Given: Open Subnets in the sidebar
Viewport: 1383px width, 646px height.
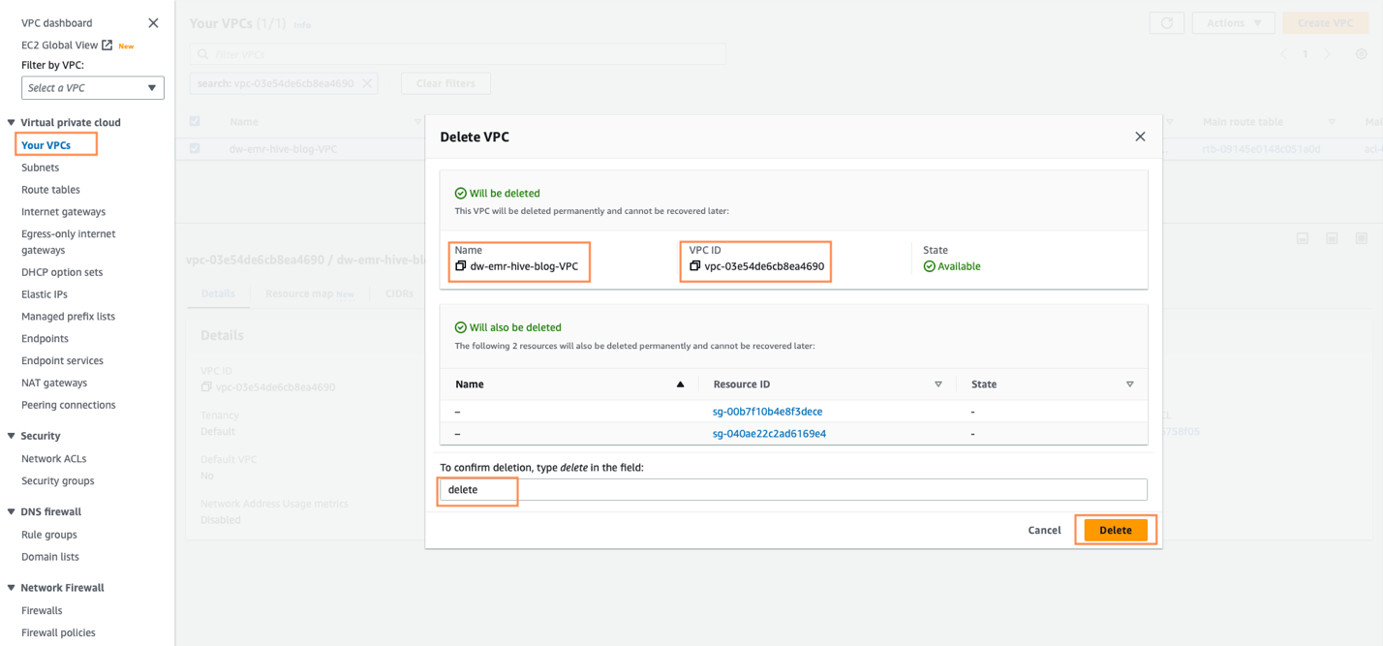Looking at the screenshot, I should (x=41, y=168).
